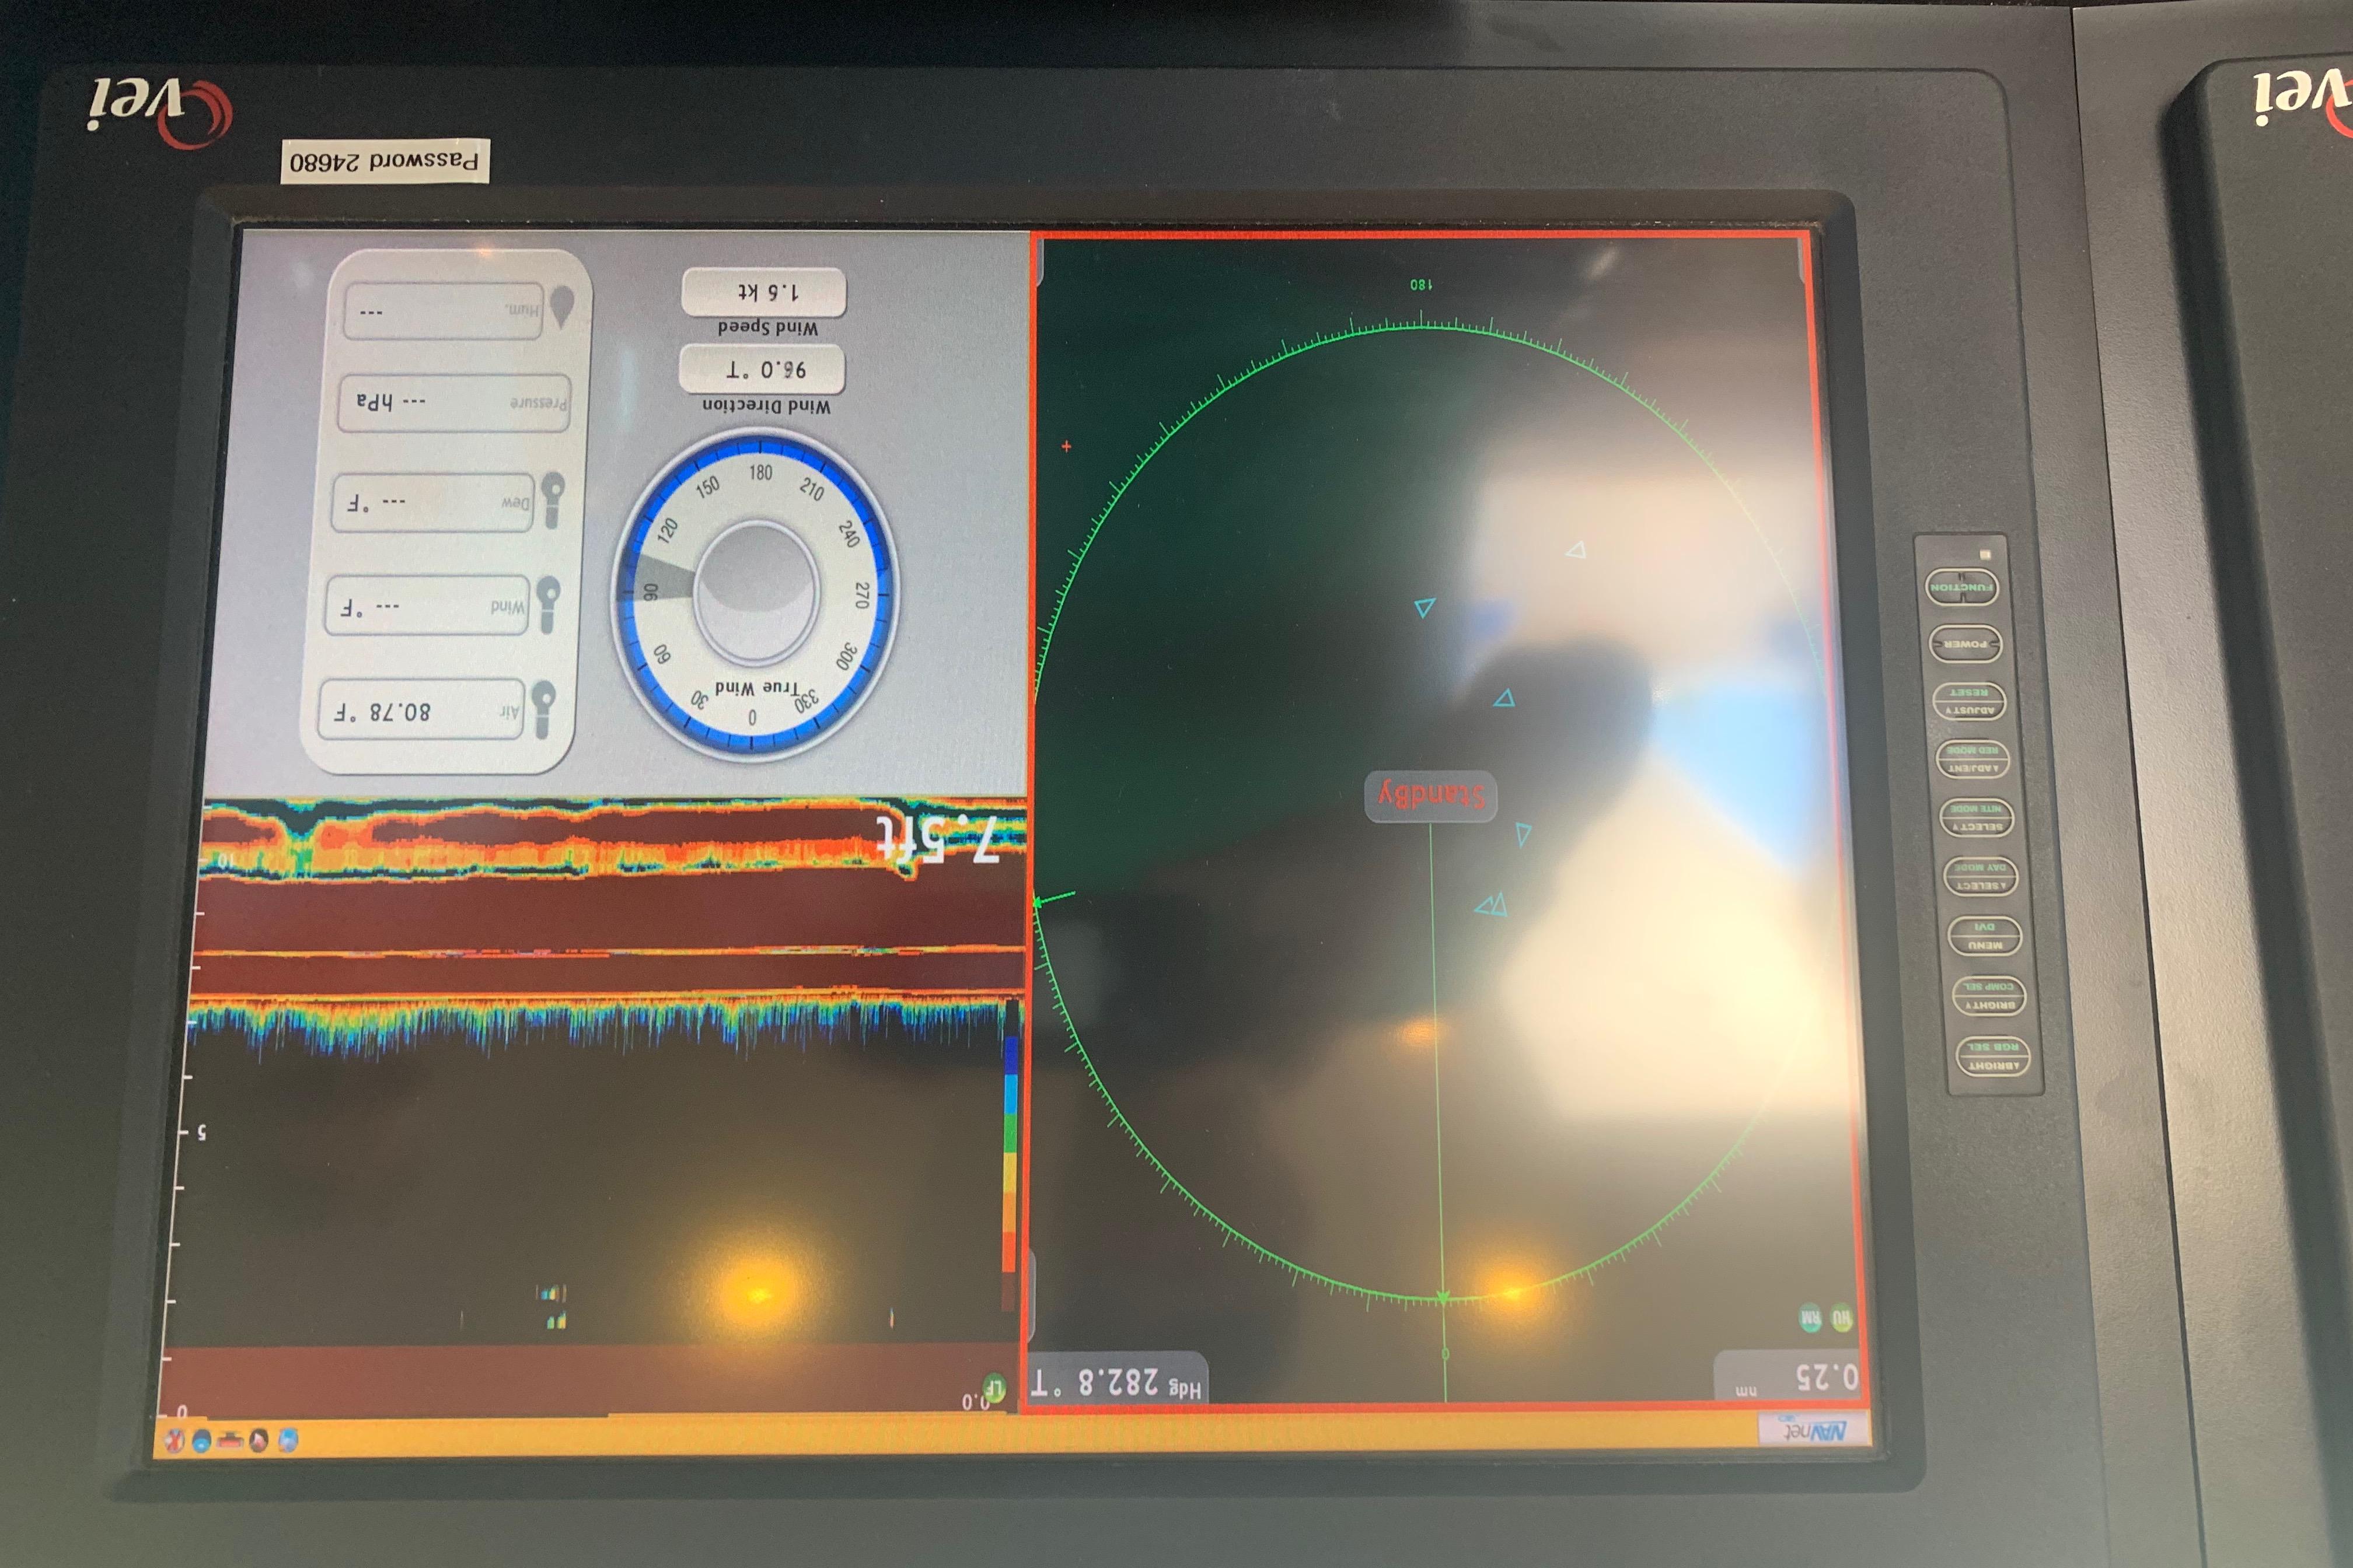2353x1568 pixels.
Task: Click the red ship icon in status bar
Action: pos(230,1441)
